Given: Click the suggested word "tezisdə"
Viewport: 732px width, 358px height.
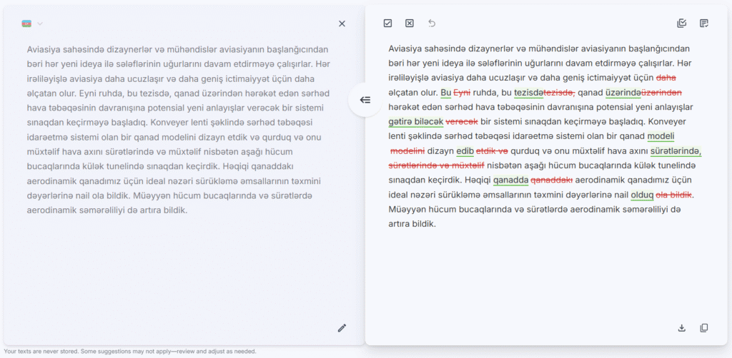Looking at the screenshot, I should point(528,93).
